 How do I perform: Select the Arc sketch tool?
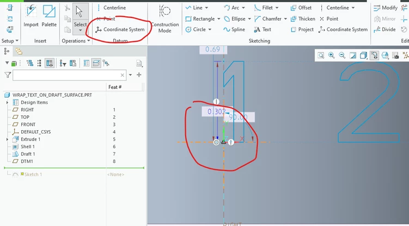click(x=231, y=8)
